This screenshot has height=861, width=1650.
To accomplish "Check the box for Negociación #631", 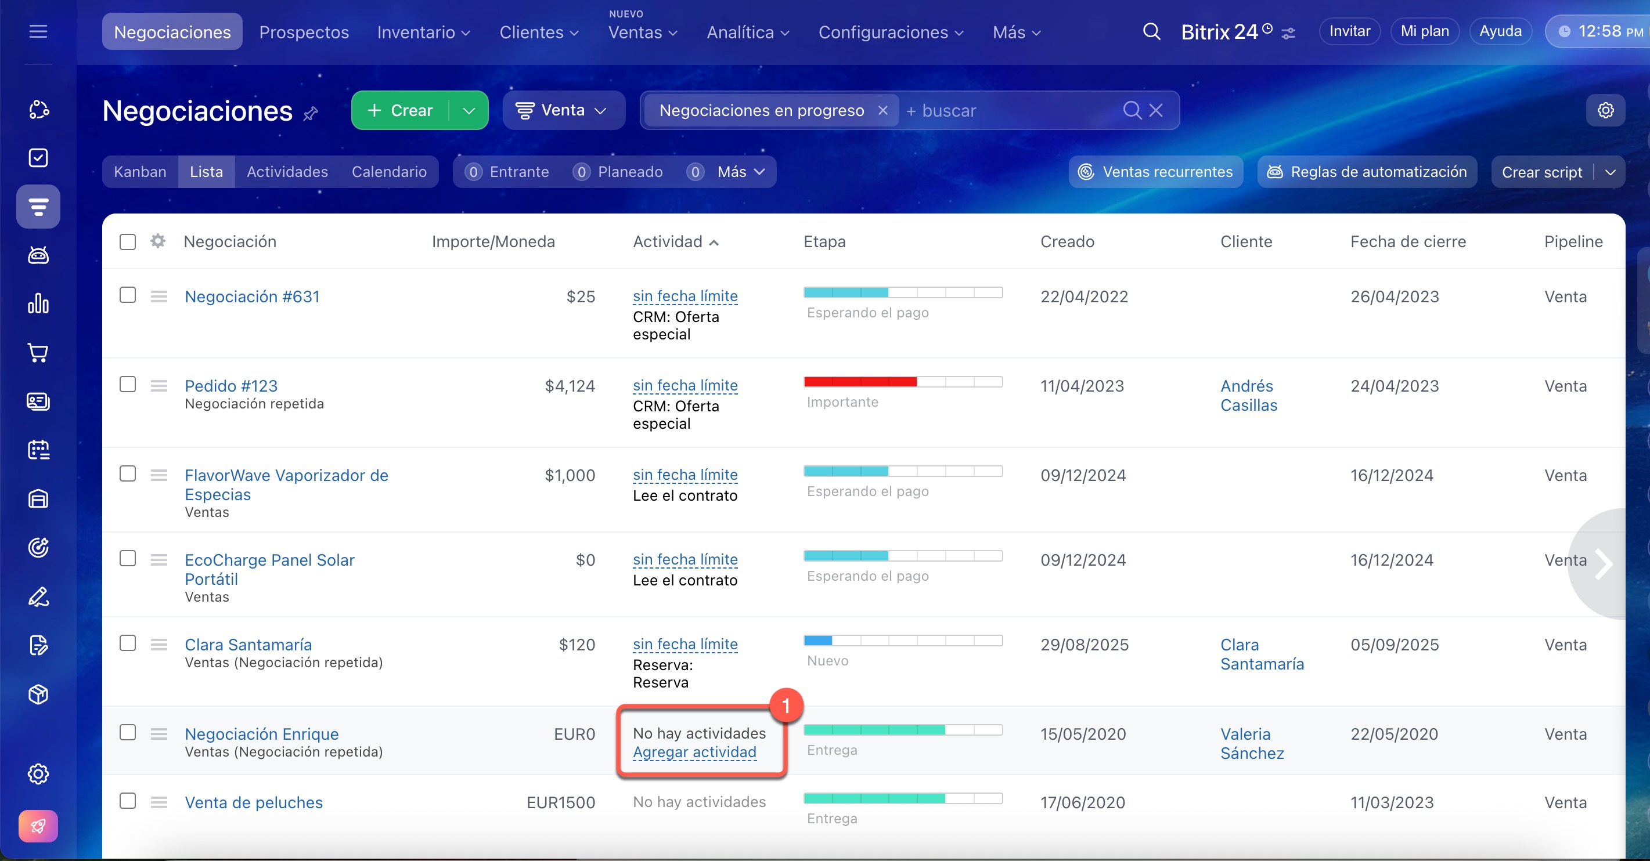I will coord(128,295).
